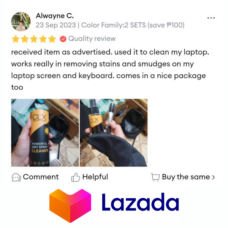Click the Quality review label text
This screenshot has width=228, height=228.
(92, 39)
